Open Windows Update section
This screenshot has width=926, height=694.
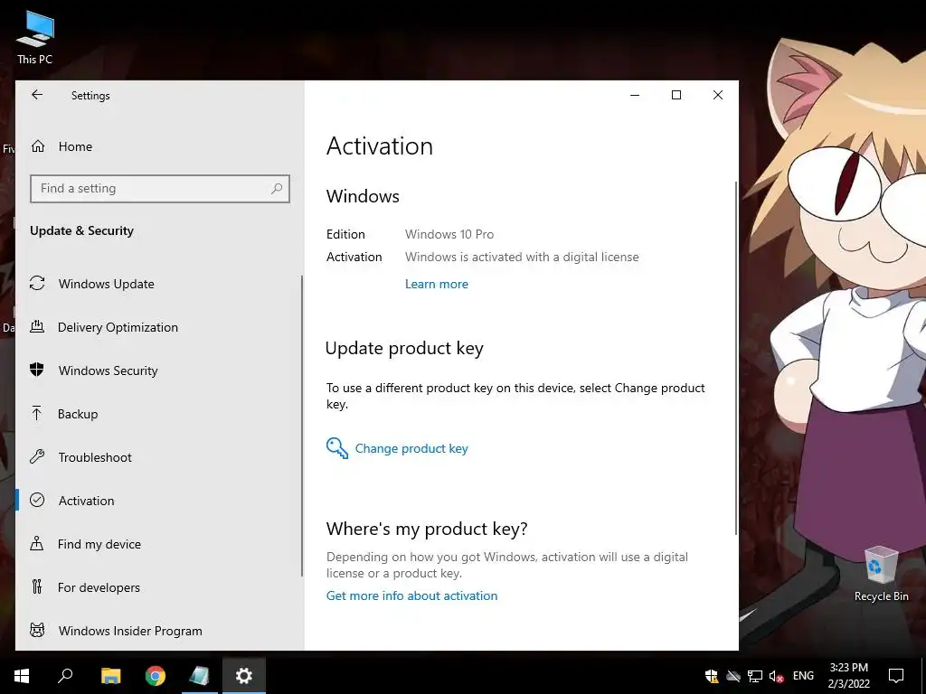159,284
